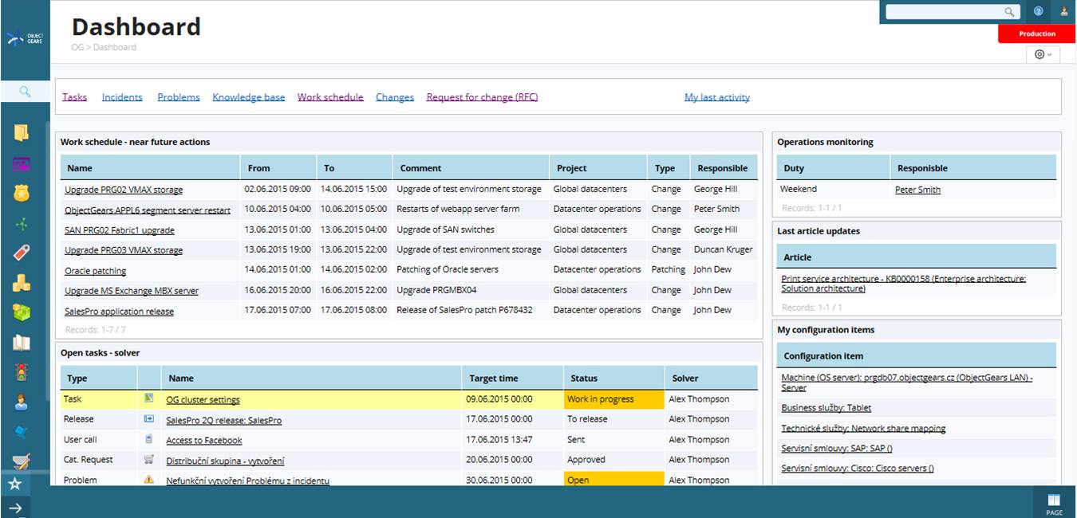Open the sidebar search magnifier
This screenshot has height=518, width=1077.
(x=25, y=92)
